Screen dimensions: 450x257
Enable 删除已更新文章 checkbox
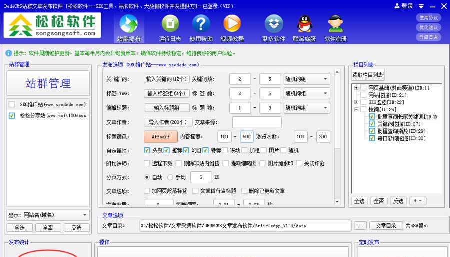pyautogui.click(x=244, y=191)
